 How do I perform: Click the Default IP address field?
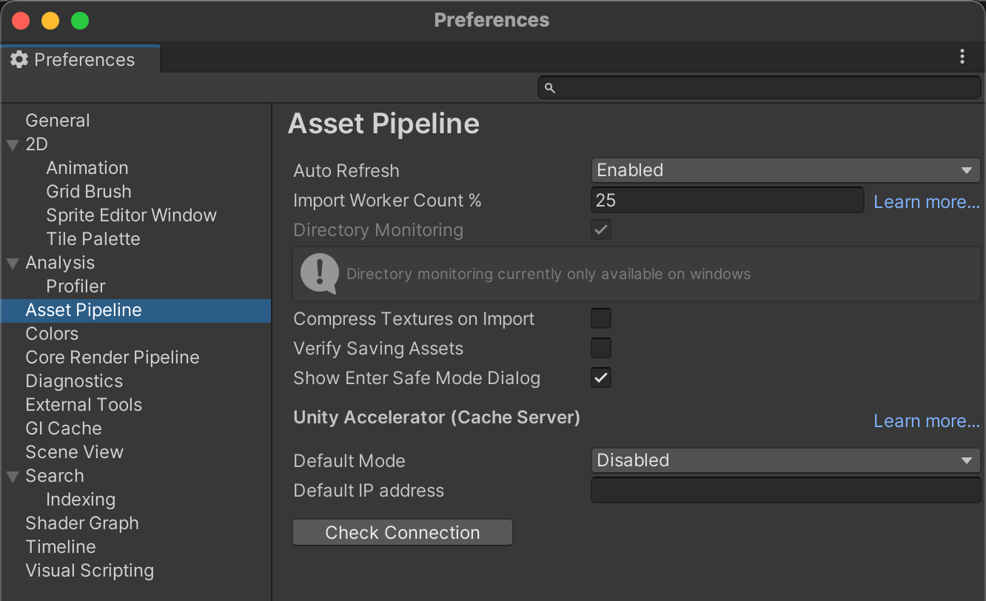point(785,490)
